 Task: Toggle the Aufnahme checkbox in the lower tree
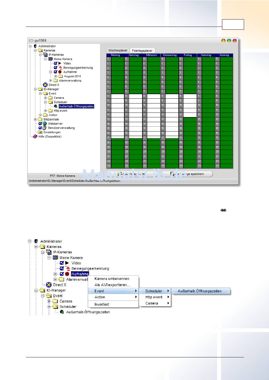62,274
